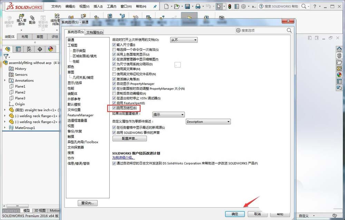Open the 文件(F) menu
Viewport: 345px width, 220px height.
tap(56, 6)
